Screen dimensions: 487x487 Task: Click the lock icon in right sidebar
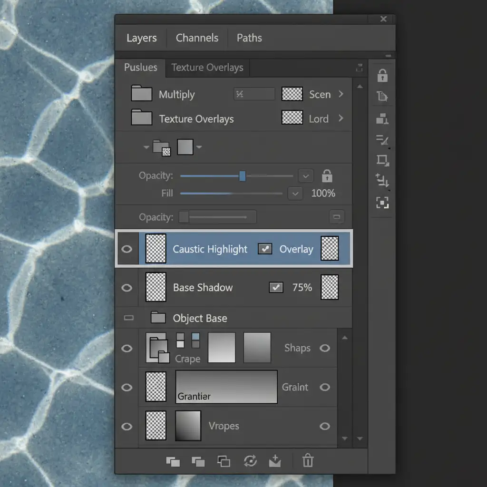(x=382, y=76)
